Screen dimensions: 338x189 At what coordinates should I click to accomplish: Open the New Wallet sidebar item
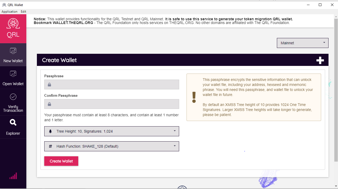click(13, 55)
